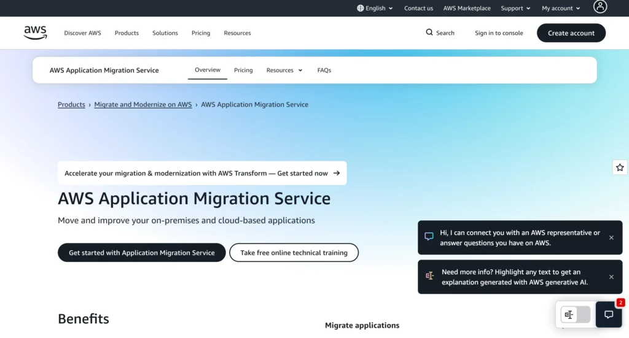Select the Overview tab
The height and width of the screenshot is (338, 629).
point(208,70)
